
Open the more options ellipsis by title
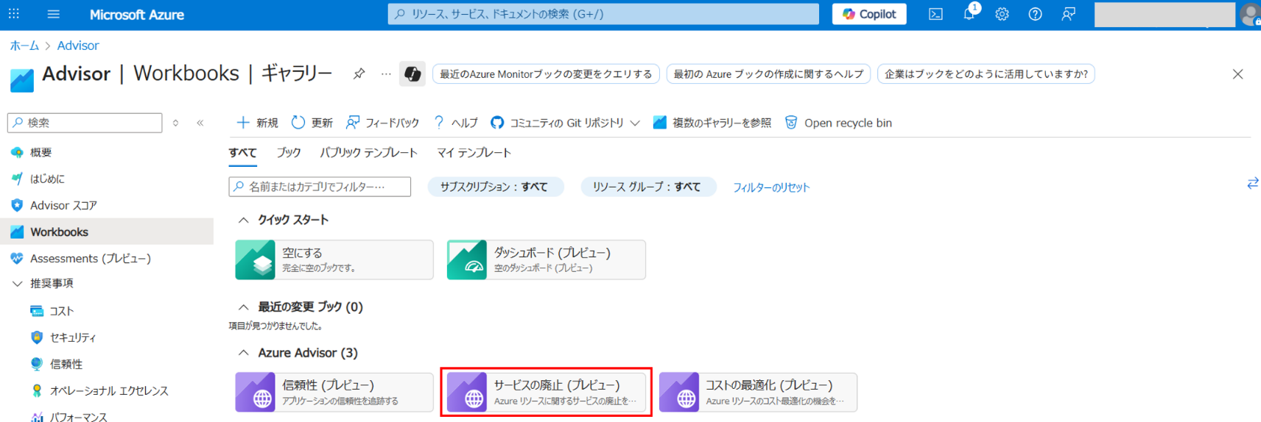[x=386, y=74]
